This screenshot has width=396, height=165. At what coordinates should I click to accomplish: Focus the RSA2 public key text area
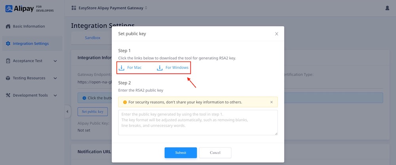[x=198, y=123]
